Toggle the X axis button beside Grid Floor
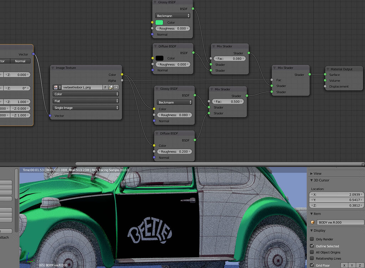This screenshot has height=268, width=365. click(344, 265)
